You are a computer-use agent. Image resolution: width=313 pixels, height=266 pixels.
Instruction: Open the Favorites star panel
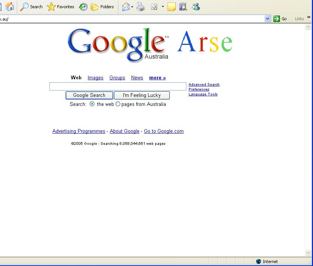tap(60, 7)
